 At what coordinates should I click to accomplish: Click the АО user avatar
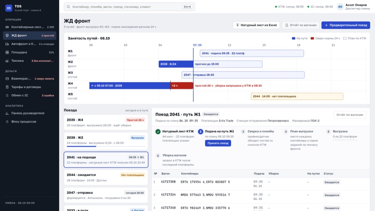click(x=340, y=7)
